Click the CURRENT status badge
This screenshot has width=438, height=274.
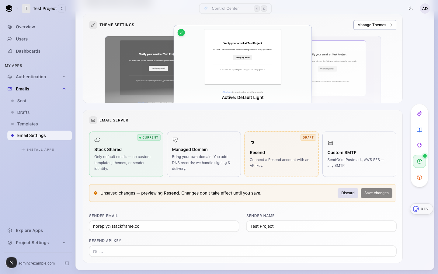(x=149, y=138)
